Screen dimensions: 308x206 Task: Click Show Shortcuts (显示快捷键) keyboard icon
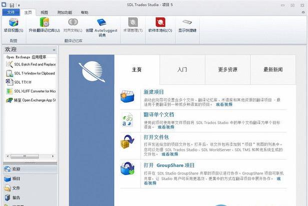click(x=187, y=22)
